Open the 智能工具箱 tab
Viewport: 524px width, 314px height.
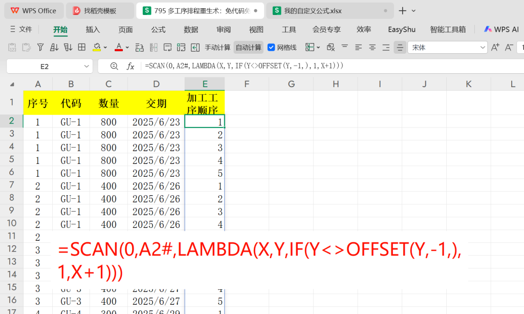pyautogui.click(x=448, y=29)
